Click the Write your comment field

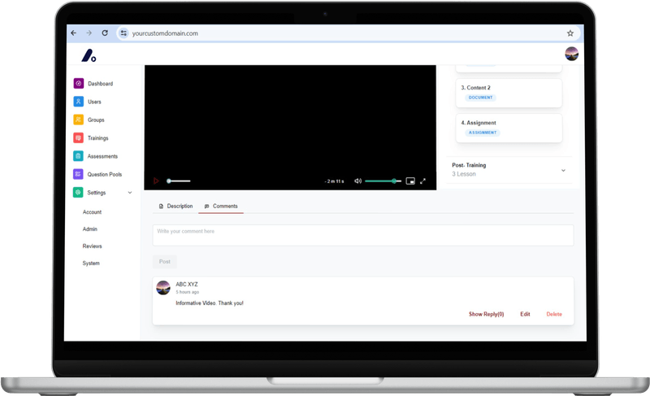pos(362,235)
